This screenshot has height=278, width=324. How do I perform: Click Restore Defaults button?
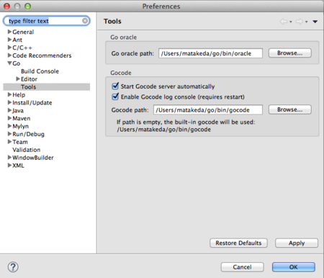pos(238,243)
